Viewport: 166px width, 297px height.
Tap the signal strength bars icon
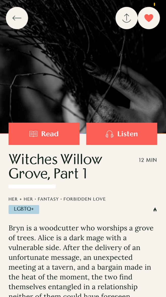point(6,4)
